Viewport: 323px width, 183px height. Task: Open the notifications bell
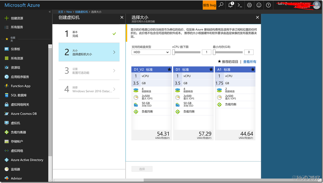point(230,5)
